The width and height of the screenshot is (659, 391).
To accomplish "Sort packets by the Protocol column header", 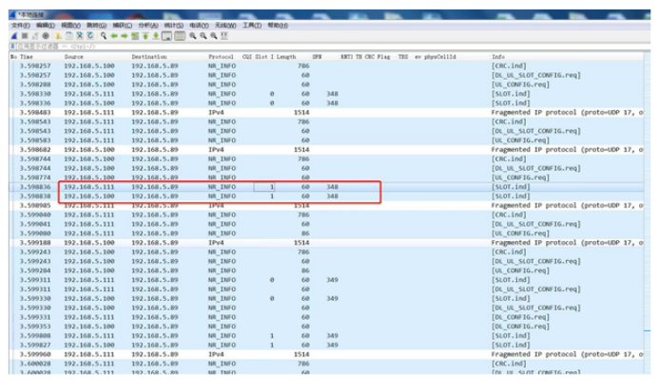I will click(221, 56).
